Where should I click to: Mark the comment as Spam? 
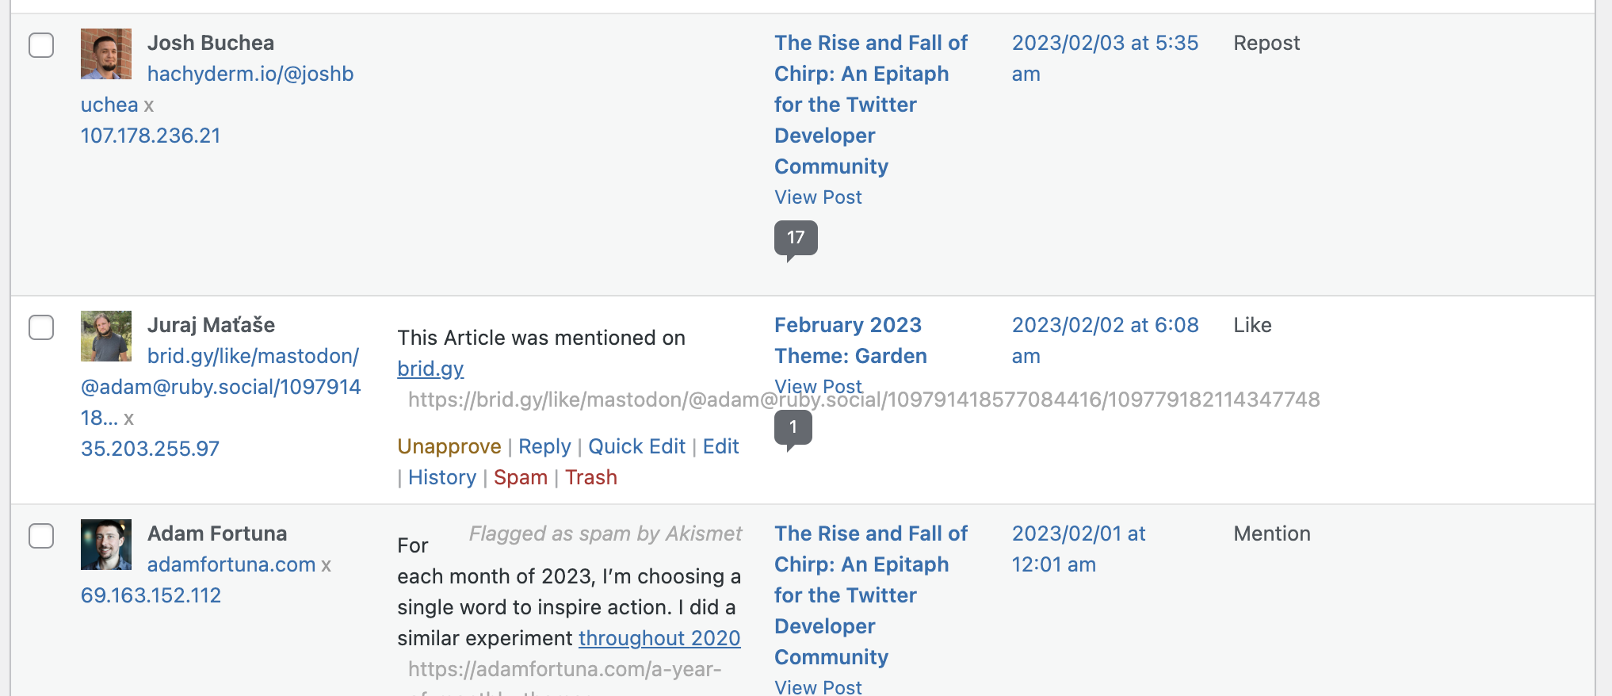[521, 477]
